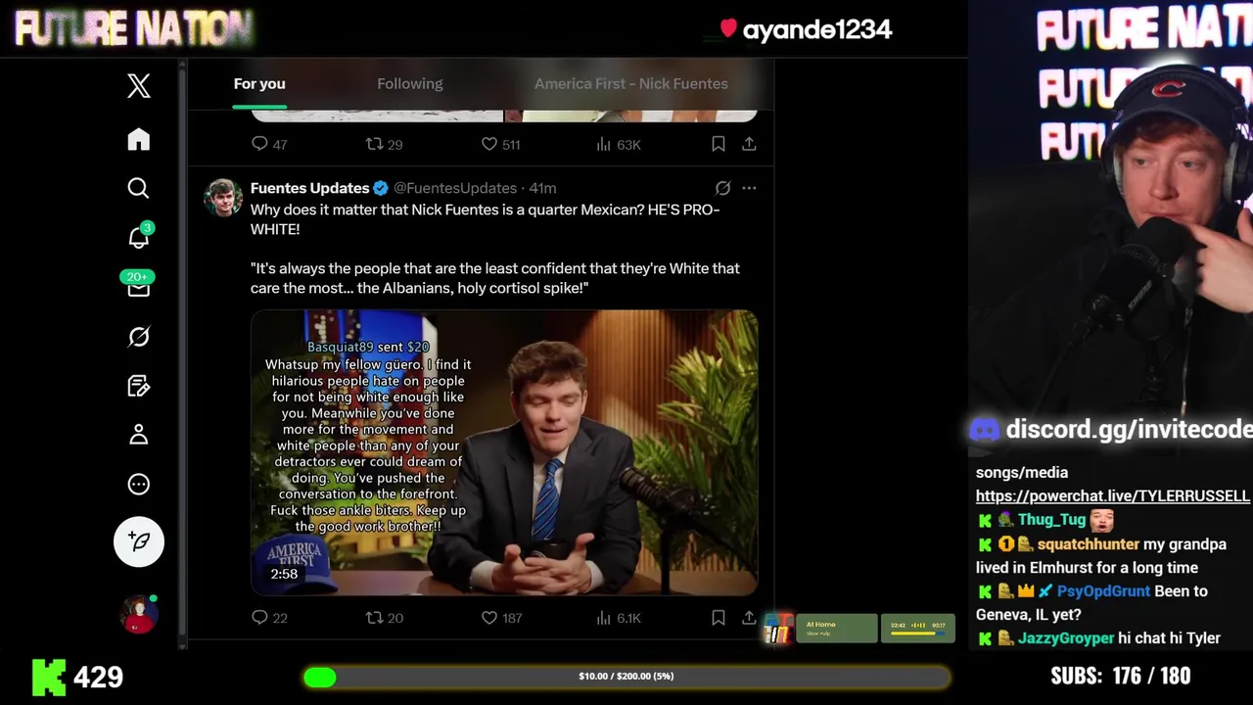Image resolution: width=1253 pixels, height=705 pixels.
Task: Switch to the Following tab
Action: point(410,84)
